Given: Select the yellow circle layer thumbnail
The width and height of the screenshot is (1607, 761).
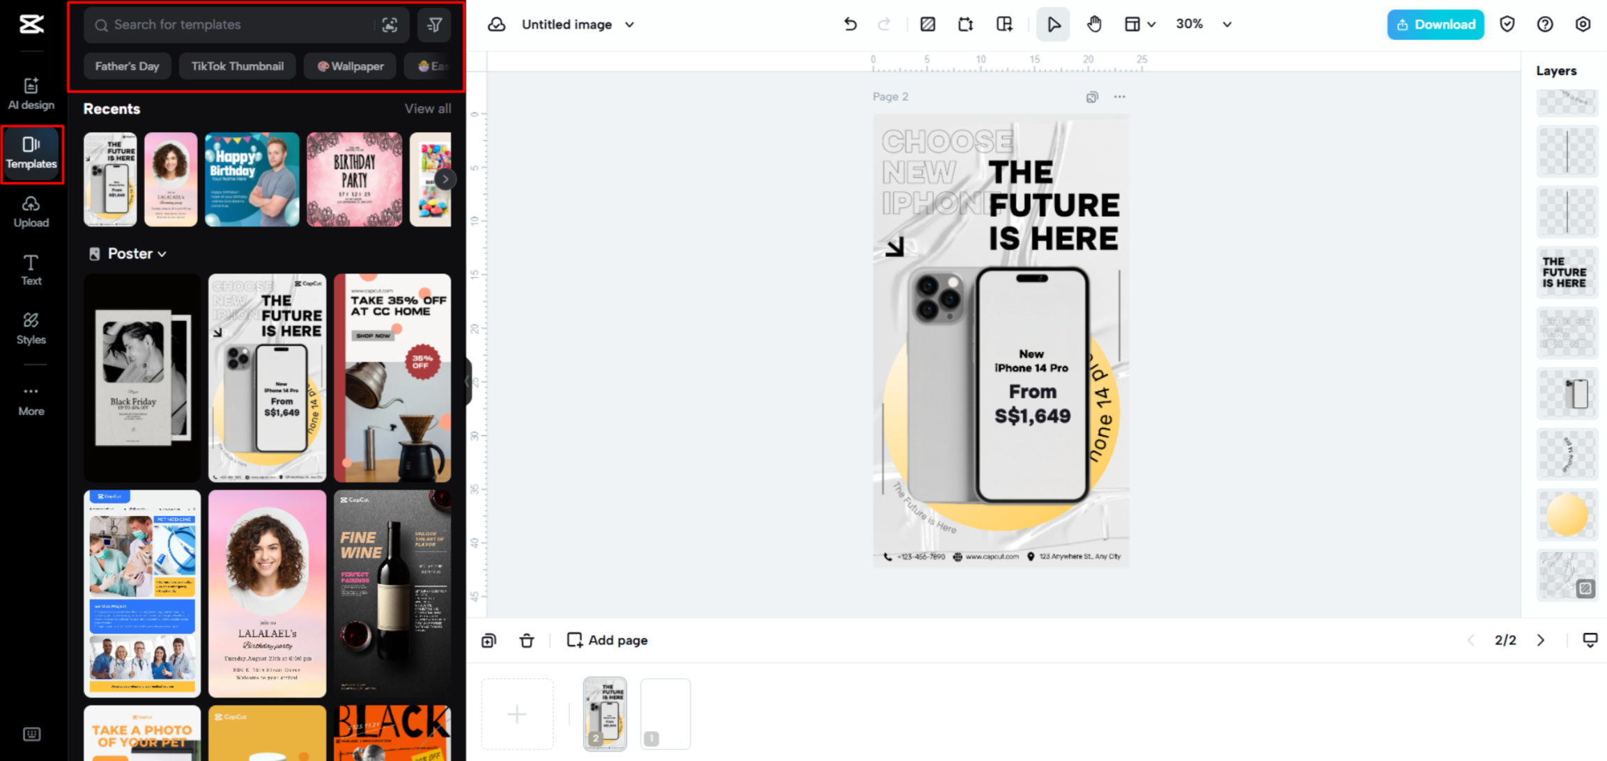Looking at the screenshot, I should [1567, 515].
